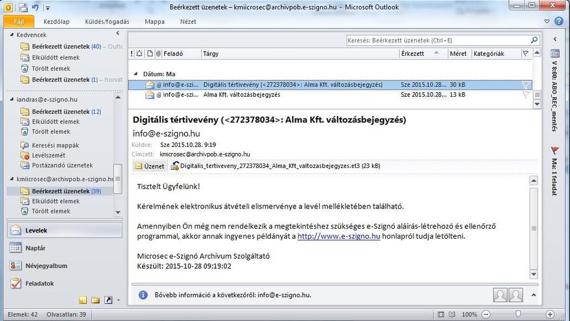Sort by importance exclamation column
The width and height of the screenshot is (570, 321).
(x=131, y=53)
